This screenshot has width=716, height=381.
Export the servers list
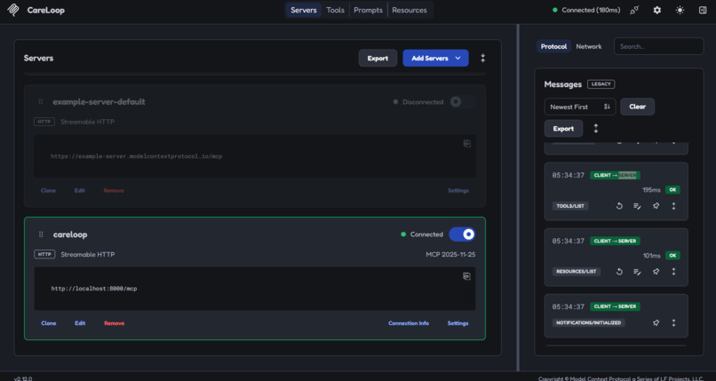[378, 58]
